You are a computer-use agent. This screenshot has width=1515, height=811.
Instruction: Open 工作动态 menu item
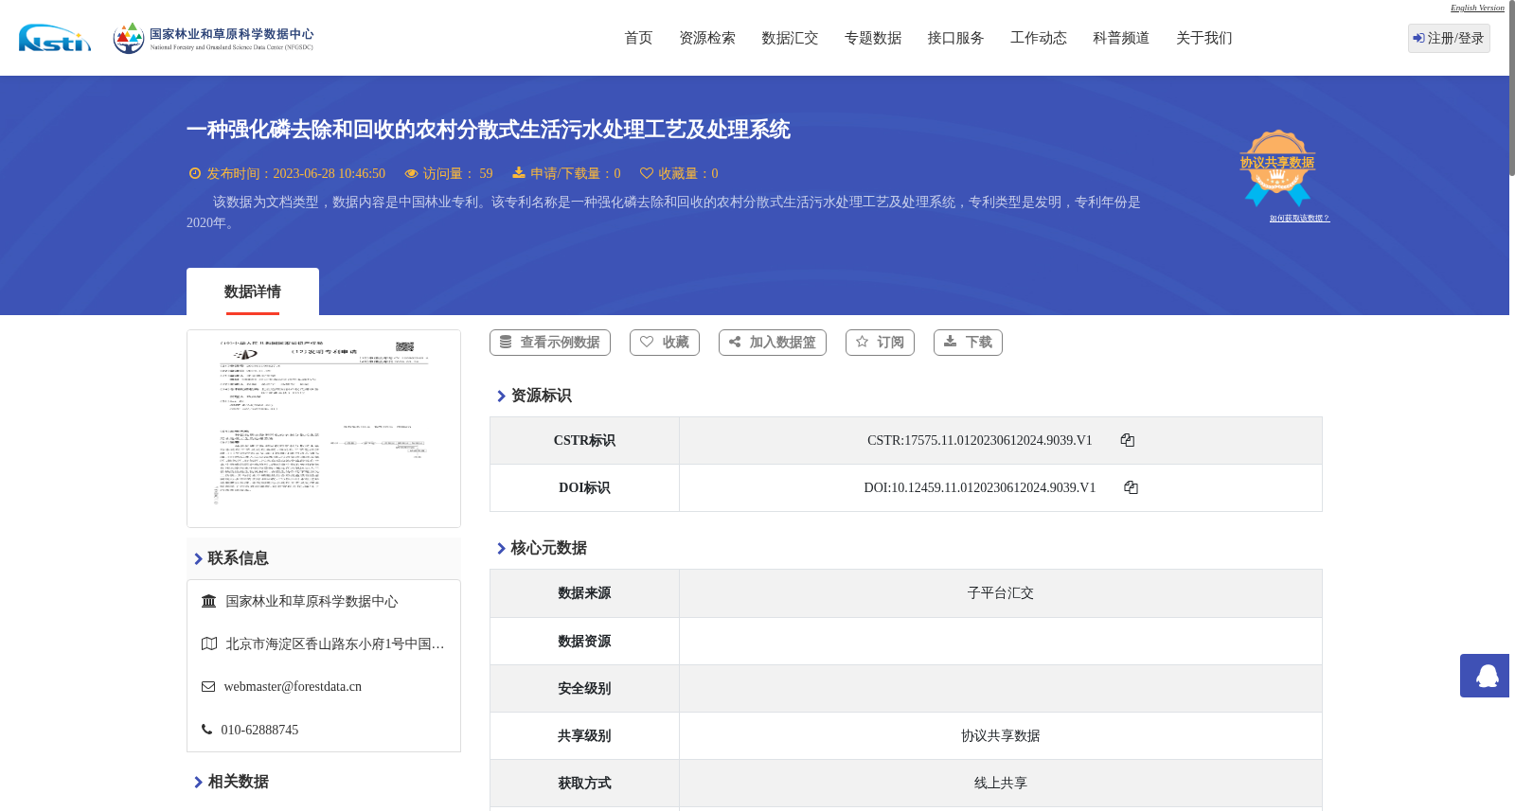click(1039, 38)
